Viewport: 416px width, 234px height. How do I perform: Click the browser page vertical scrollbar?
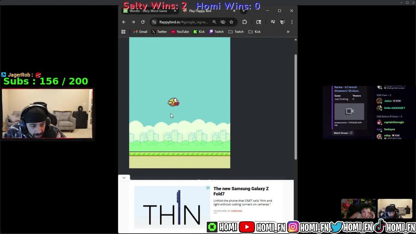click(x=296, y=107)
